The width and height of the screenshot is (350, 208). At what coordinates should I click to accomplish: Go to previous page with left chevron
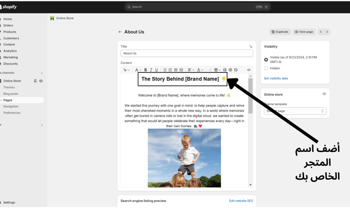pyautogui.click(x=321, y=32)
